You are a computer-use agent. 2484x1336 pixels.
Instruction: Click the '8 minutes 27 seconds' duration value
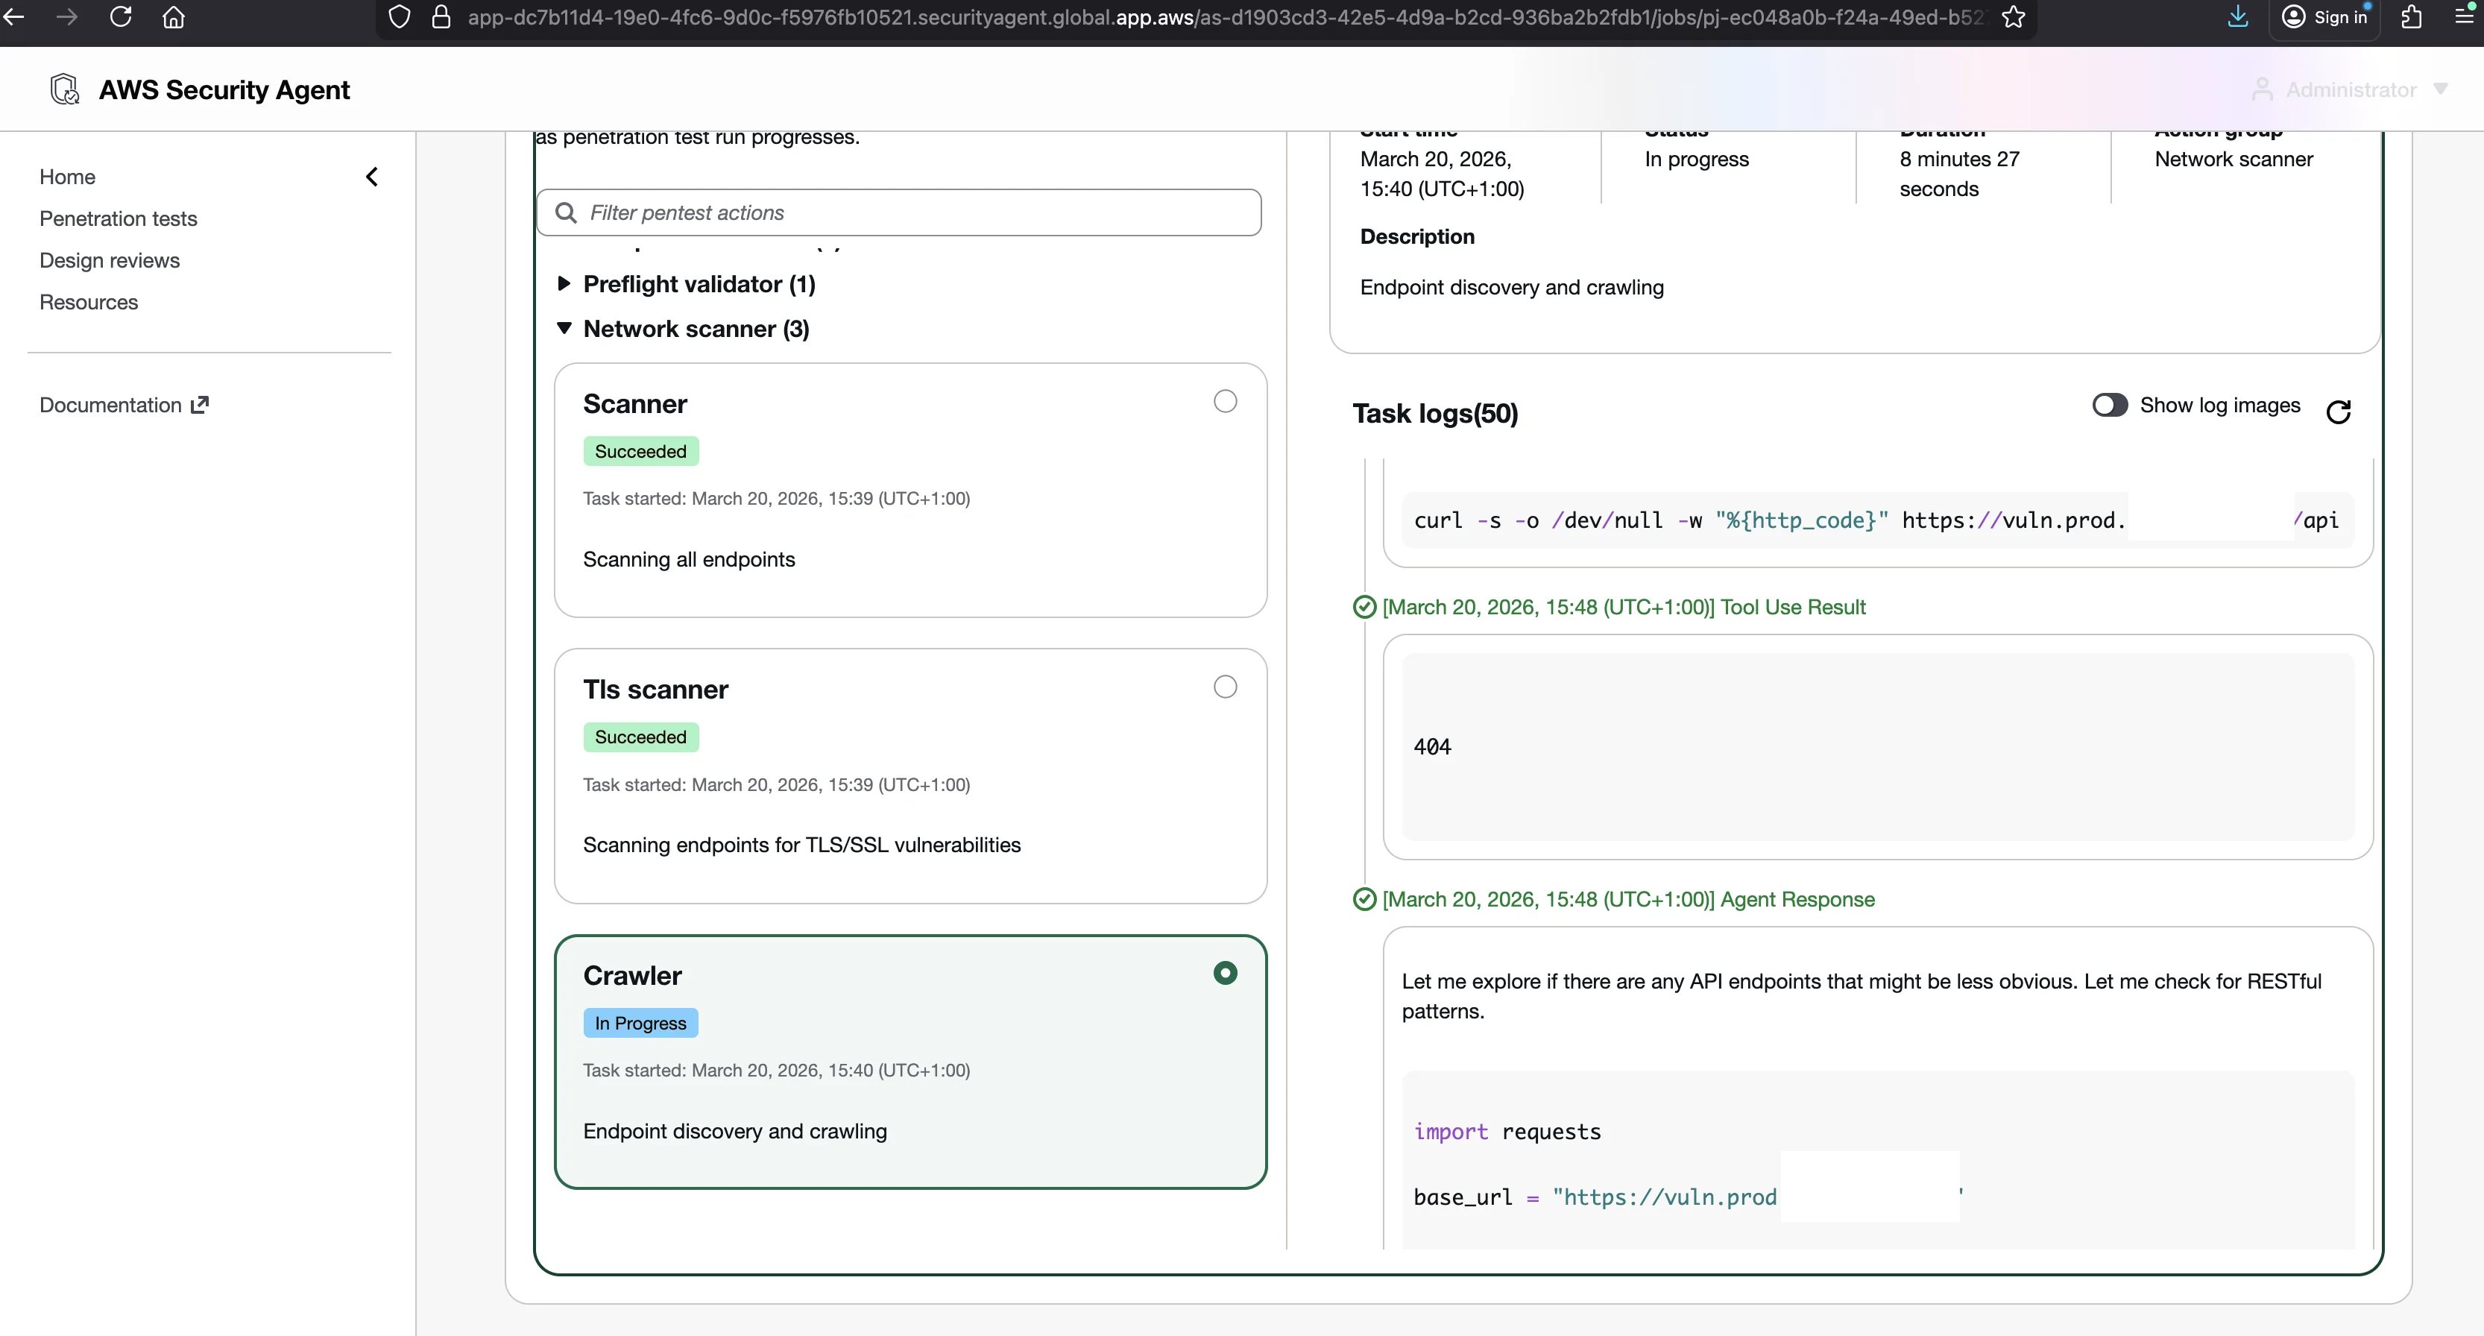click(1958, 174)
